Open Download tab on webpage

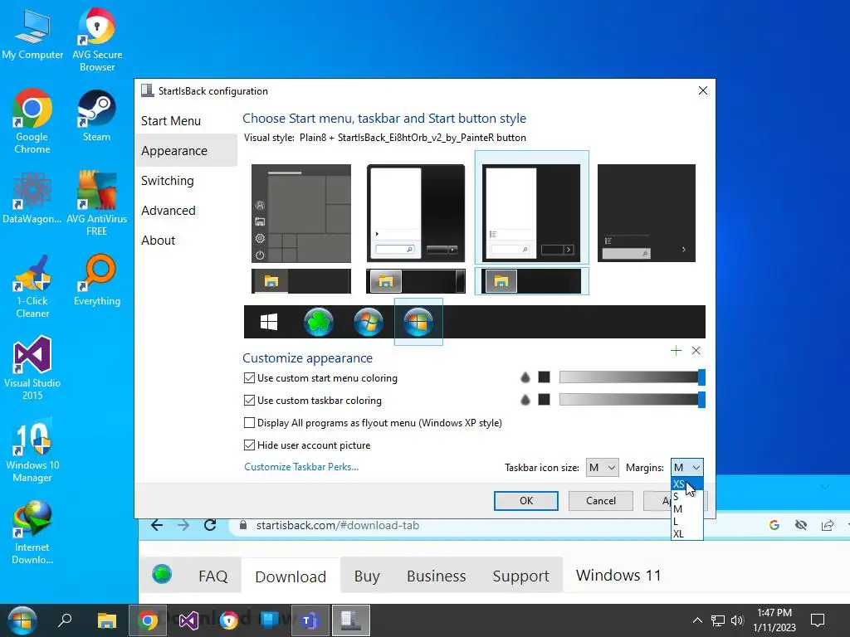coord(291,576)
